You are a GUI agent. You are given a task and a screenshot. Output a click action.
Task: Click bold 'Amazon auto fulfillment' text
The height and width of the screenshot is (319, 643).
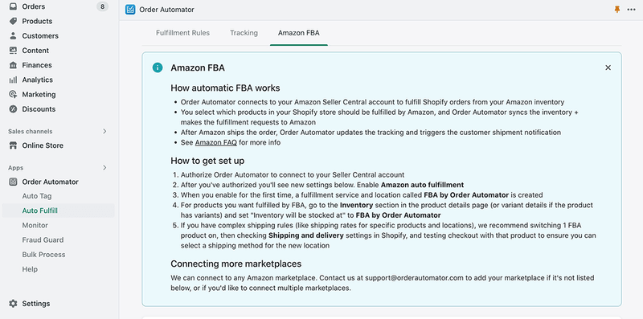(423, 185)
